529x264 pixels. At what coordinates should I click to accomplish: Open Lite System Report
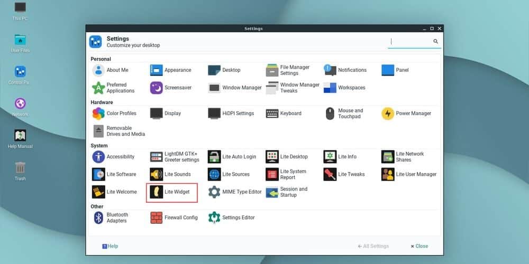pyautogui.click(x=286, y=174)
